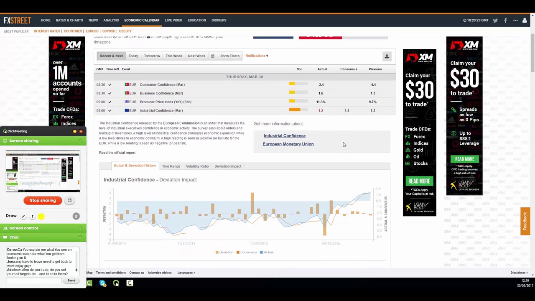
Task: Open the user account icon
Action: tap(525, 20)
